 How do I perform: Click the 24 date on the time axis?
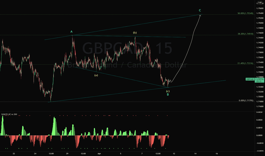pyautogui.click(x=35, y=154)
